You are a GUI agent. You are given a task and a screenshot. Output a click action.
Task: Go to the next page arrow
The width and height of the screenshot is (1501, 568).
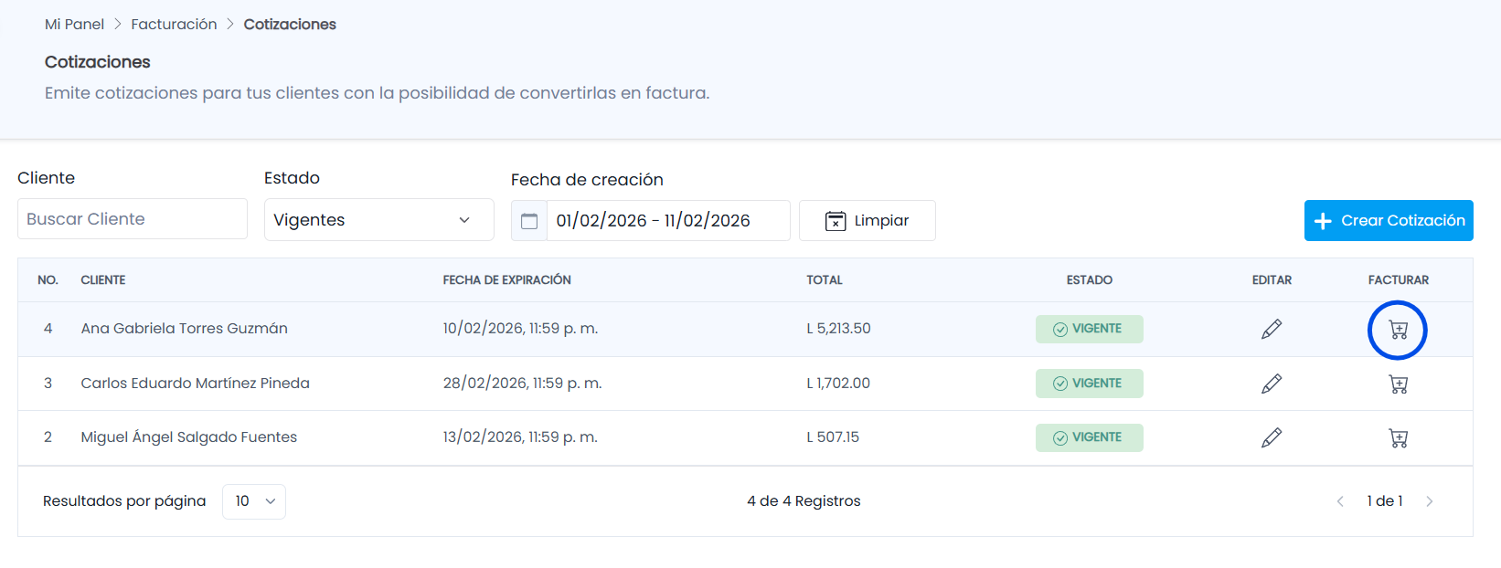coord(1430,501)
